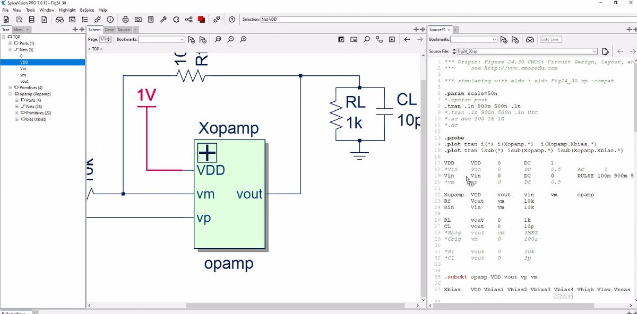The width and height of the screenshot is (637, 314).
Task: Click the edit file icon beside Source File
Action: coord(605,51)
